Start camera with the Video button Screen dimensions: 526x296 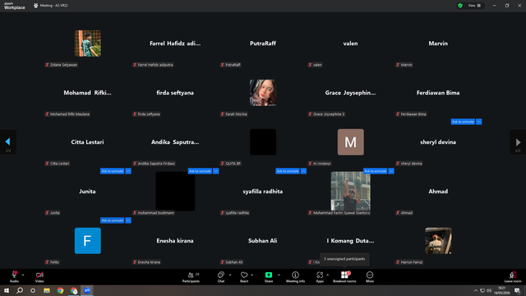click(39, 276)
